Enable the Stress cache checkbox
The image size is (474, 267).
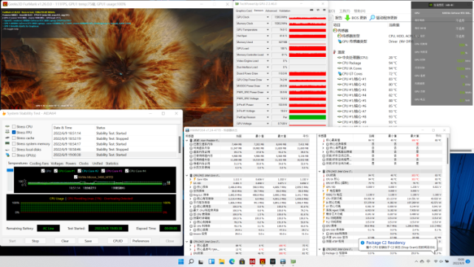tap(14, 138)
